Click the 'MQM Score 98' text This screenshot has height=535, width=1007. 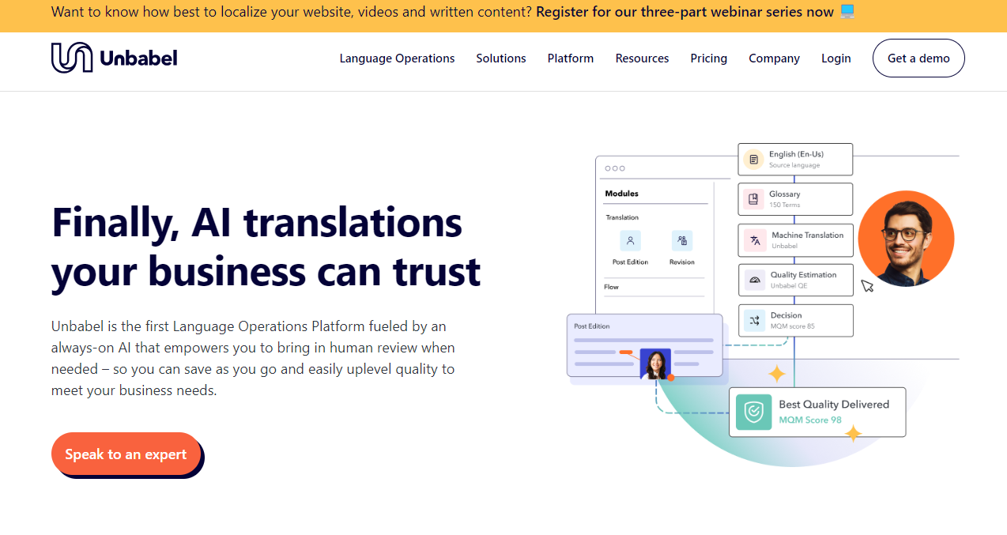(810, 420)
